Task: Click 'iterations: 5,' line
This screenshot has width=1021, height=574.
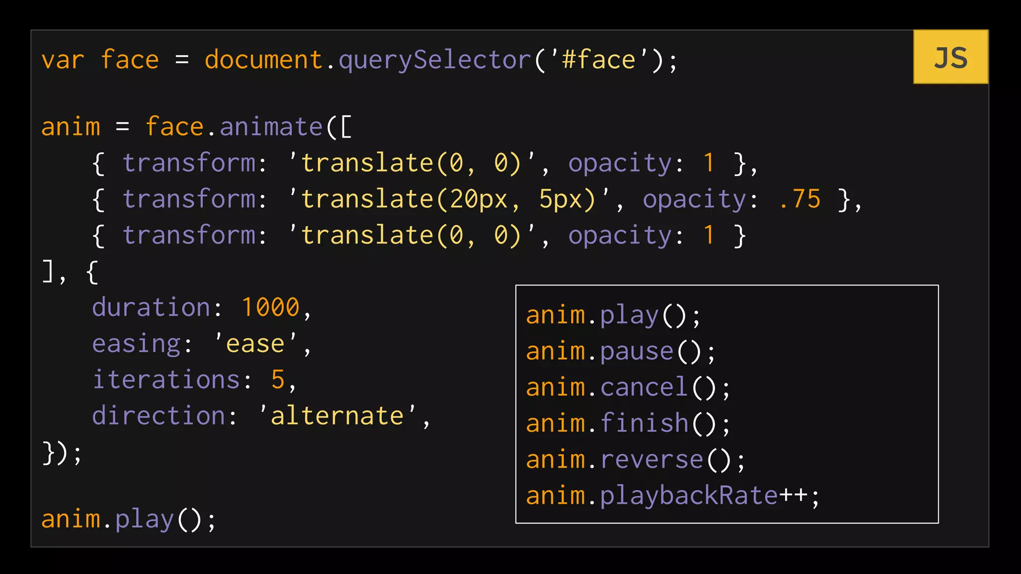Action: (x=194, y=380)
